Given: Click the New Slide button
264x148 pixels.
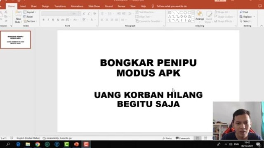Looking at the screenshot, I should 18,17.
